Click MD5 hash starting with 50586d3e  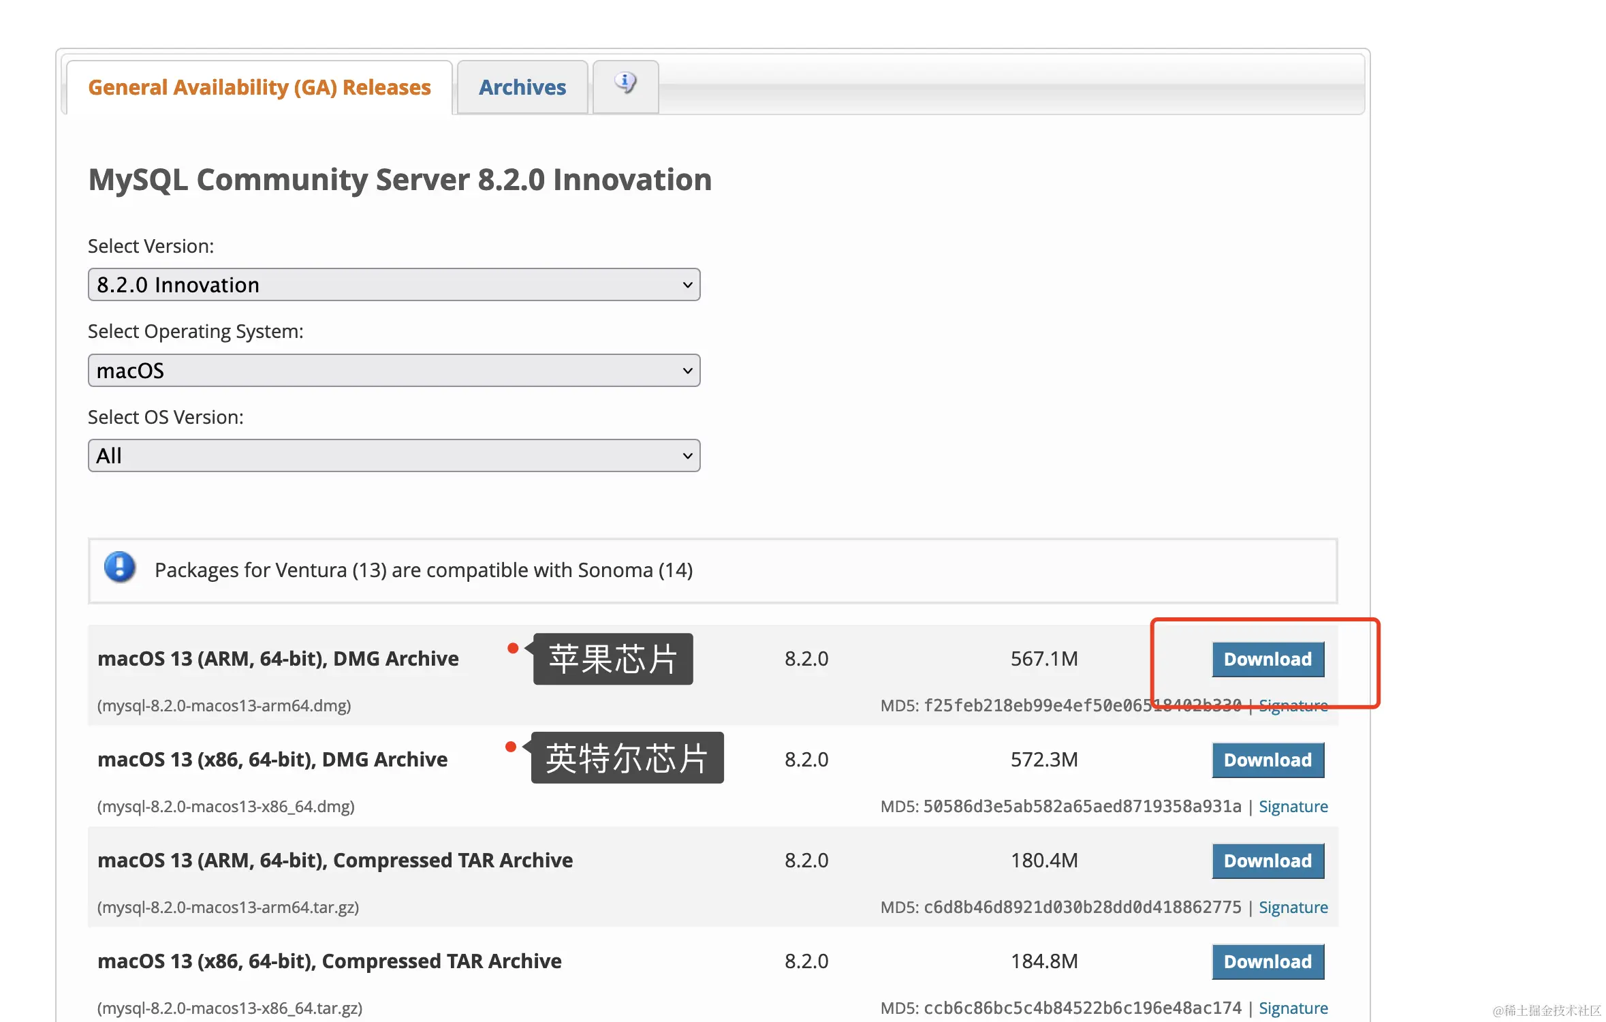click(1082, 806)
